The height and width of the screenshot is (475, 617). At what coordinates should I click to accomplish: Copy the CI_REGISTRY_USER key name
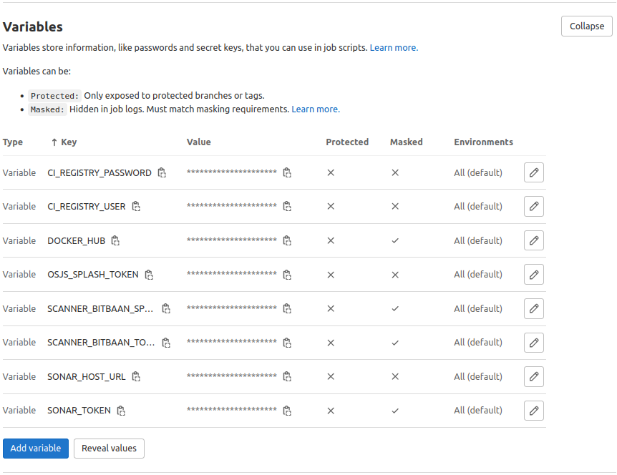coord(136,207)
